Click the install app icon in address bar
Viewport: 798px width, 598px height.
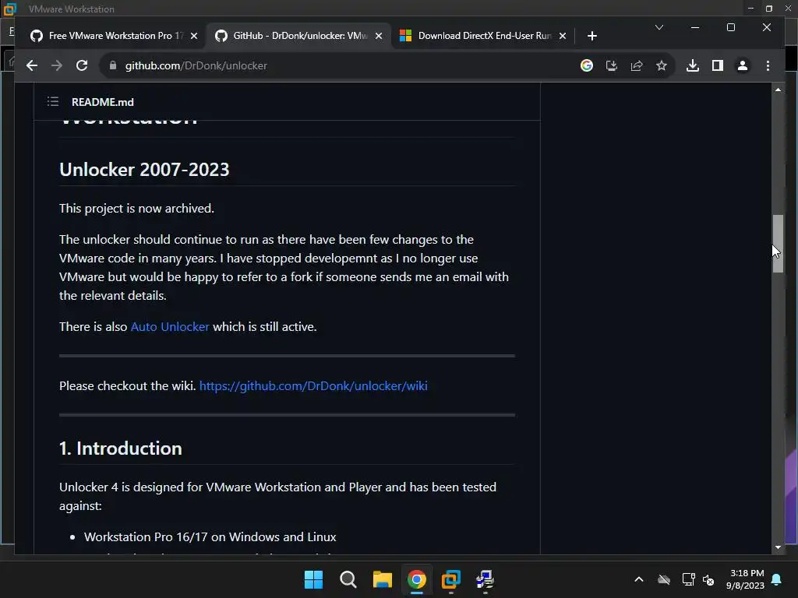pos(611,65)
